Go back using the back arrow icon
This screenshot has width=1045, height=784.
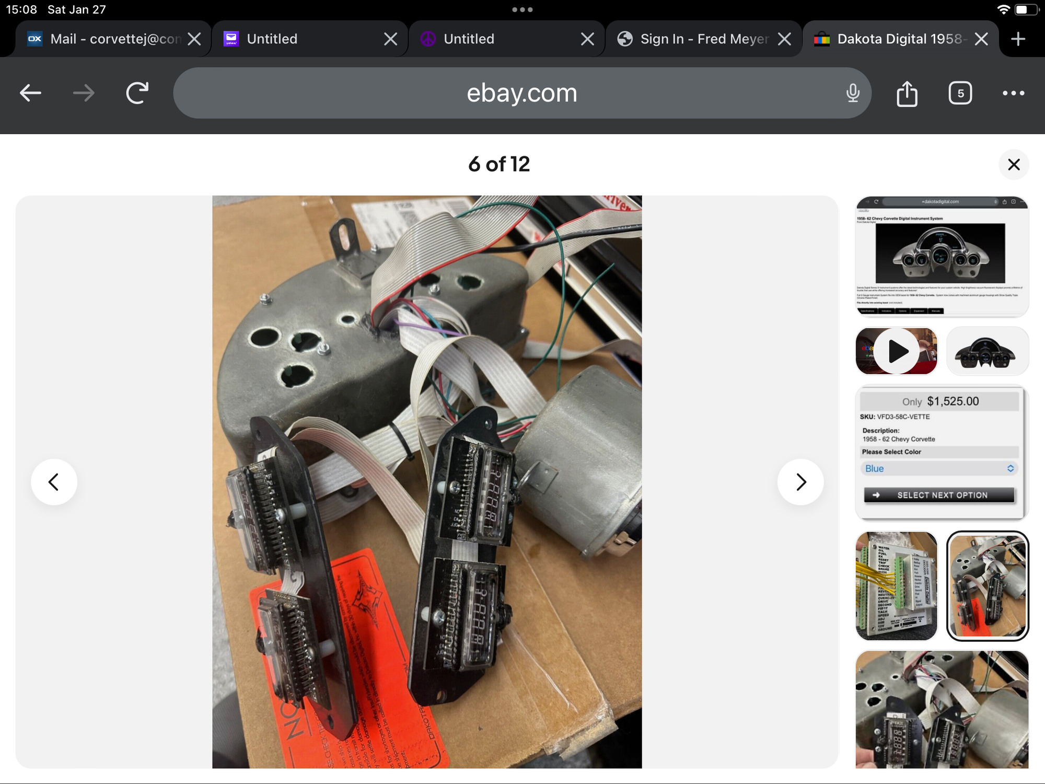click(x=31, y=93)
